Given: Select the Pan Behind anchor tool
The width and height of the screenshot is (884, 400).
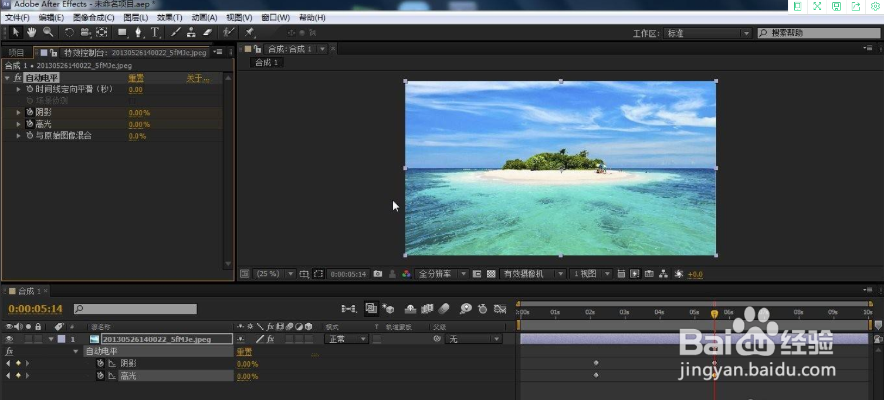Looking at the screenshot, I should pyautogui.click(x=101, y=33).
